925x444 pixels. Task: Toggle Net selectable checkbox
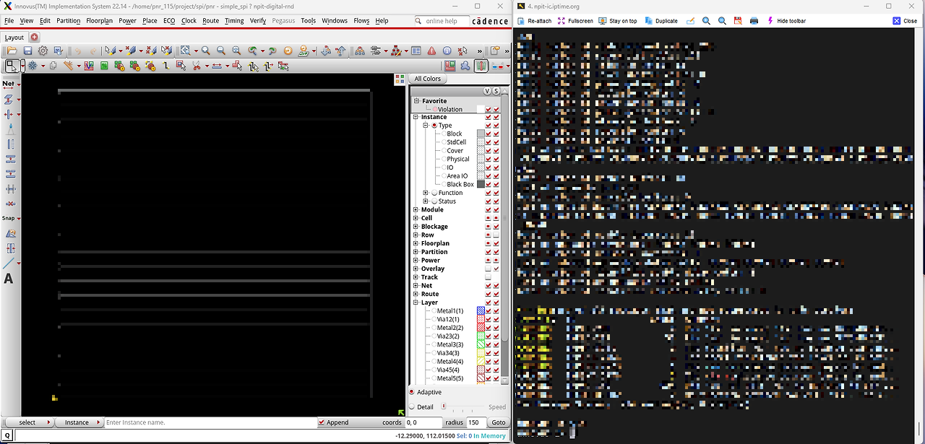click(x=496, y=286)
